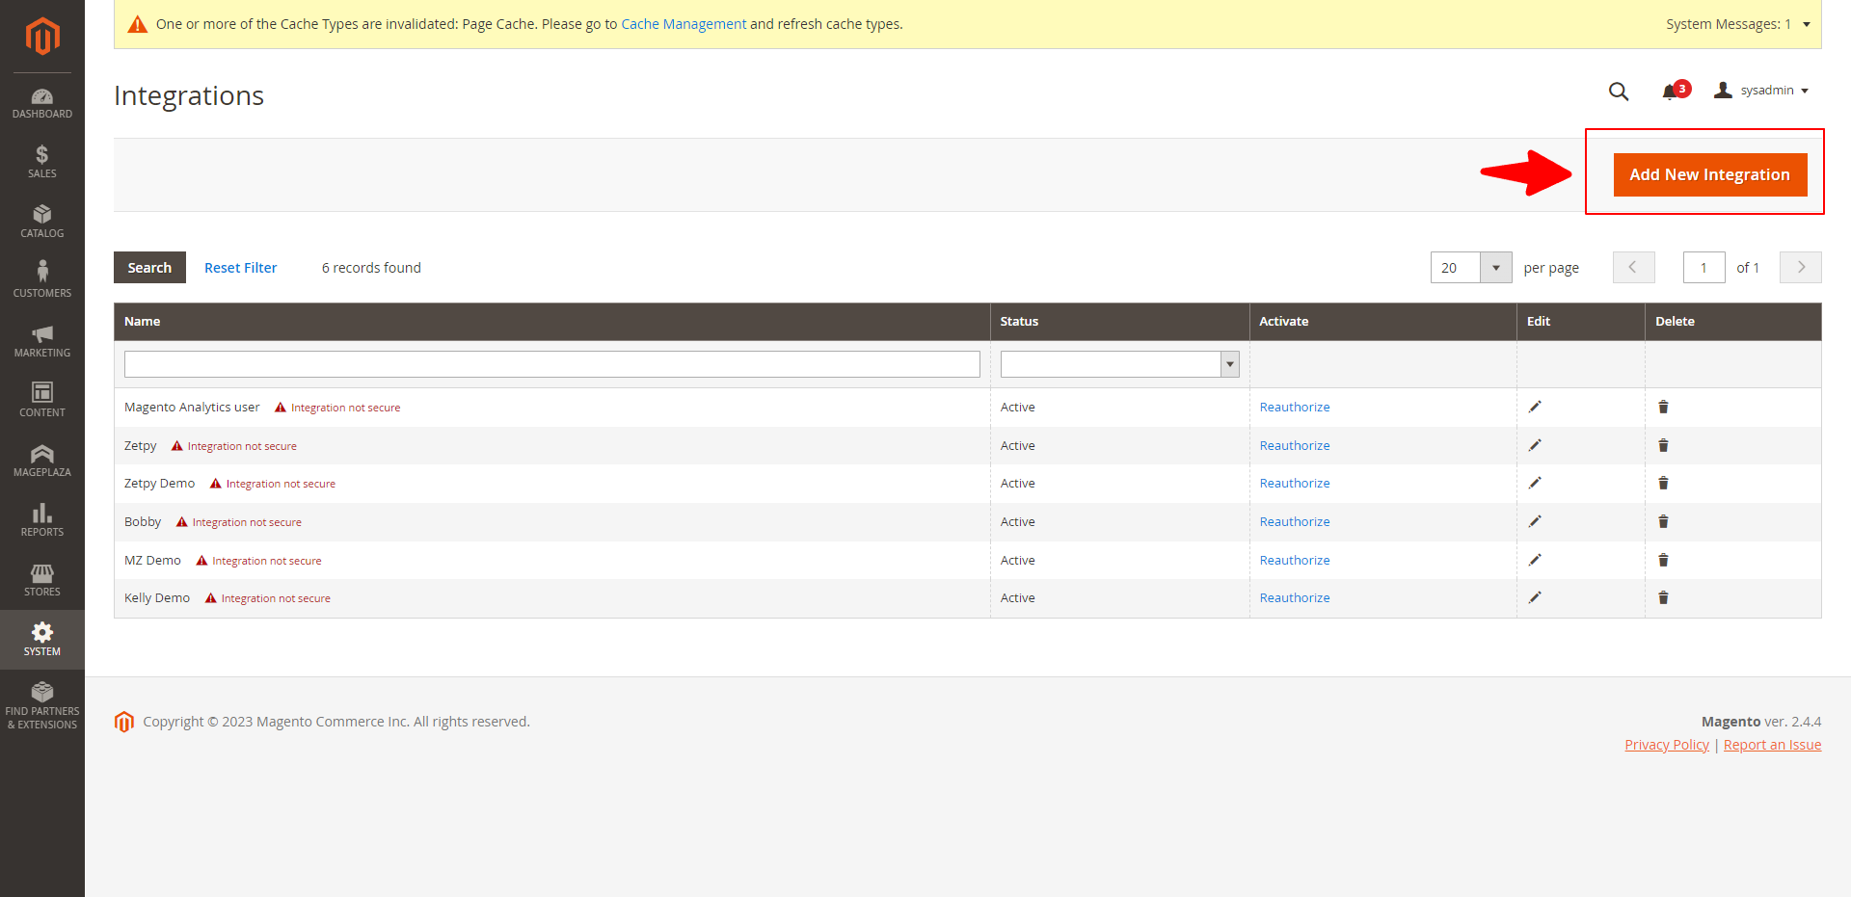
Task: Open the Stores menu
Action: point(42,579)
